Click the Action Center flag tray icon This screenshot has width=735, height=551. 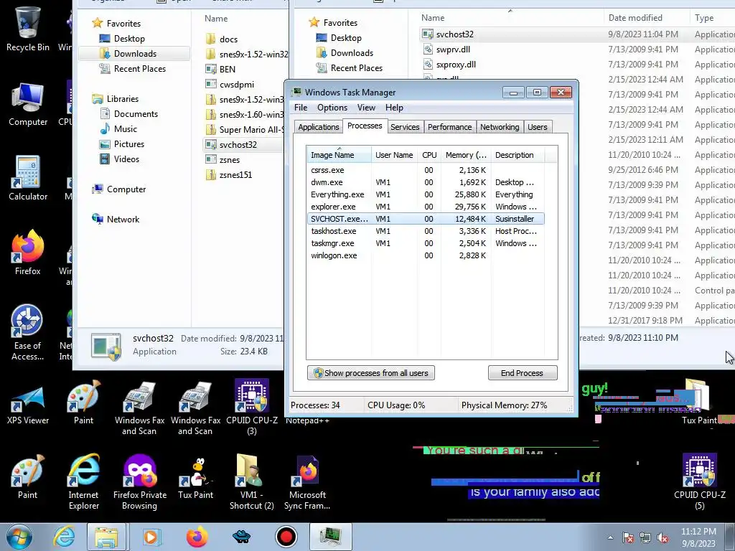click(628, 538)
